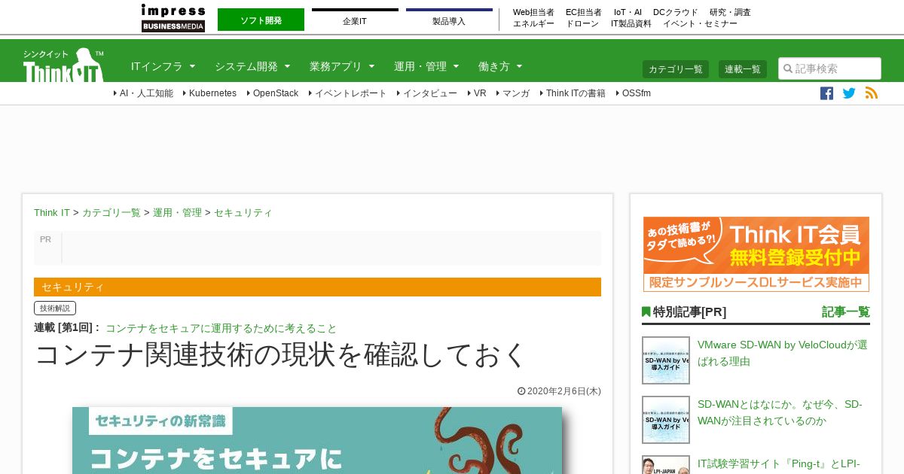Focus the 記事検索 search field
Image resolution: width=904 pixels, height=474 pixels.
829,68
